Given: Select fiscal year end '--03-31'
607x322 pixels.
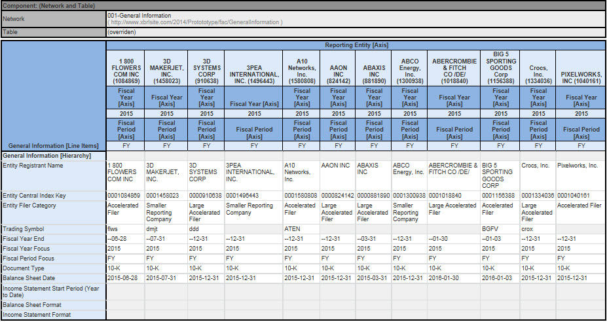Looking at the screenshot, I should coord(367,239).
